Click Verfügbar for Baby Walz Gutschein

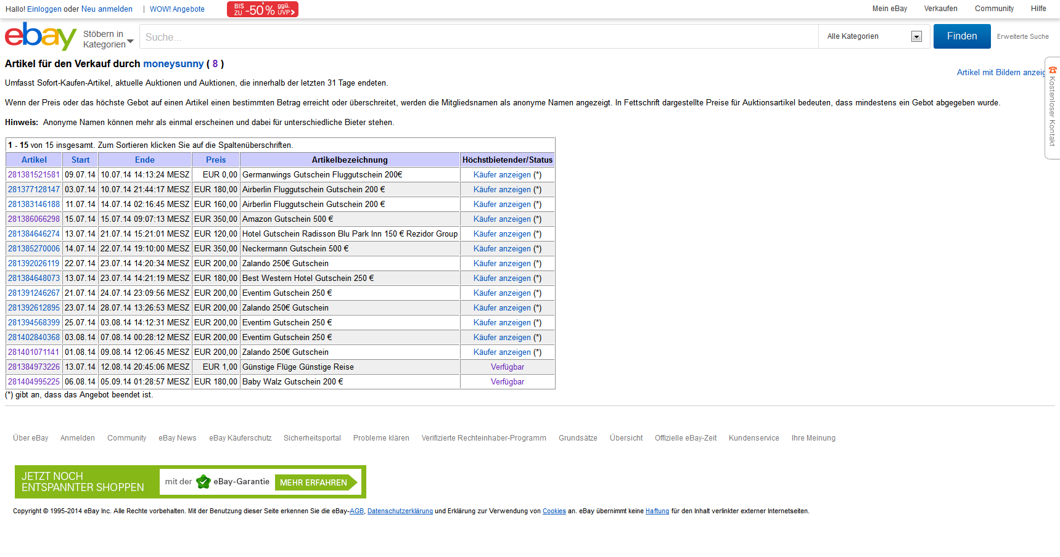coord(507,382)
